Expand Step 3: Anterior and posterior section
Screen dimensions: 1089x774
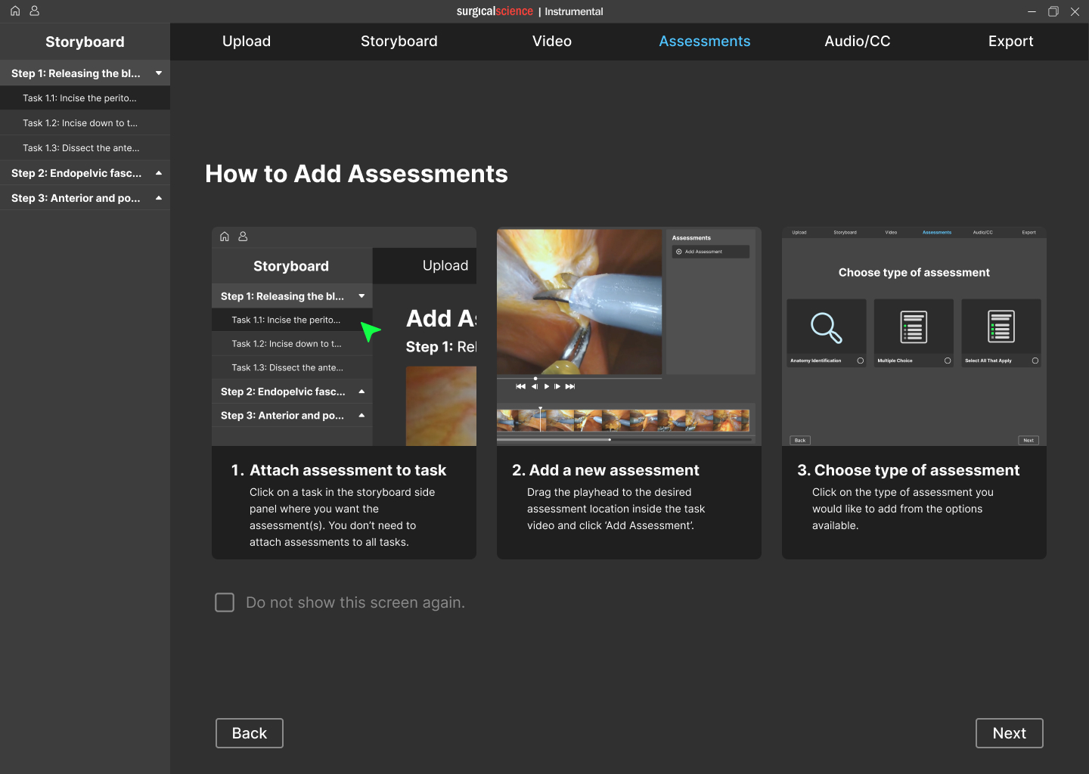(x=158, y=198)
